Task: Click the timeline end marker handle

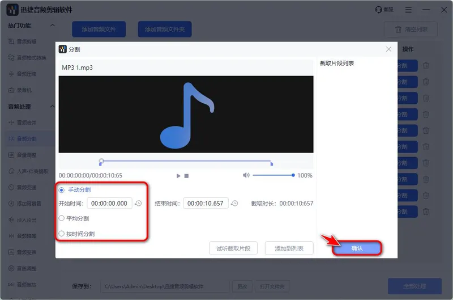Action: point(272,164)
